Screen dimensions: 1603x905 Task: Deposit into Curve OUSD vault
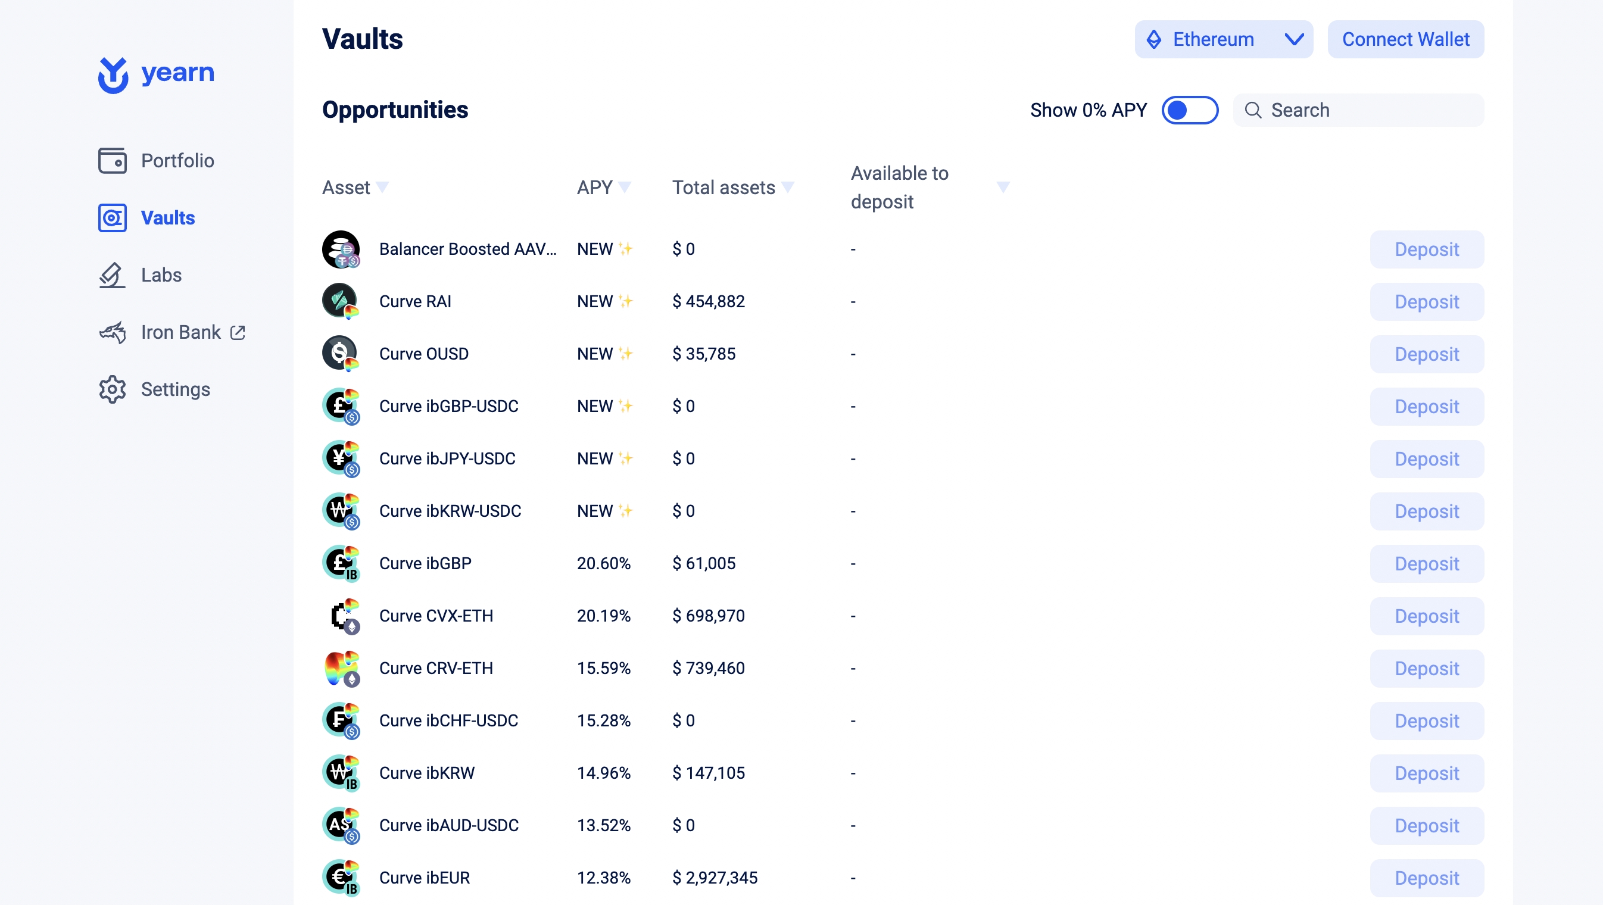(x=1426, y=354)
